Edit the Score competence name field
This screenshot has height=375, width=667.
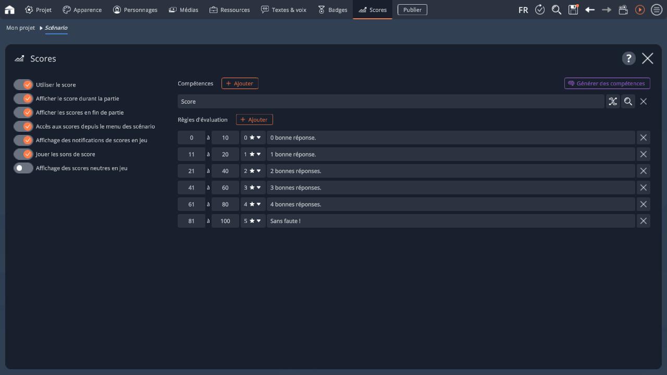pyautogui.click(x=391, y=102)
